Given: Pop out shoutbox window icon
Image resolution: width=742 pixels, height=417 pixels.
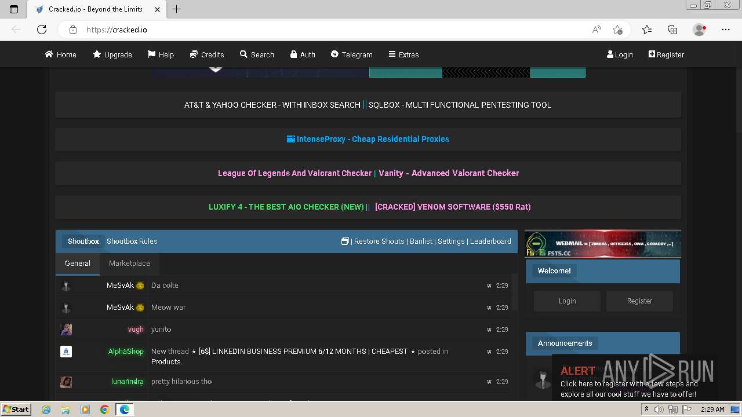Looking at the screenshot, I should point(345,242).
